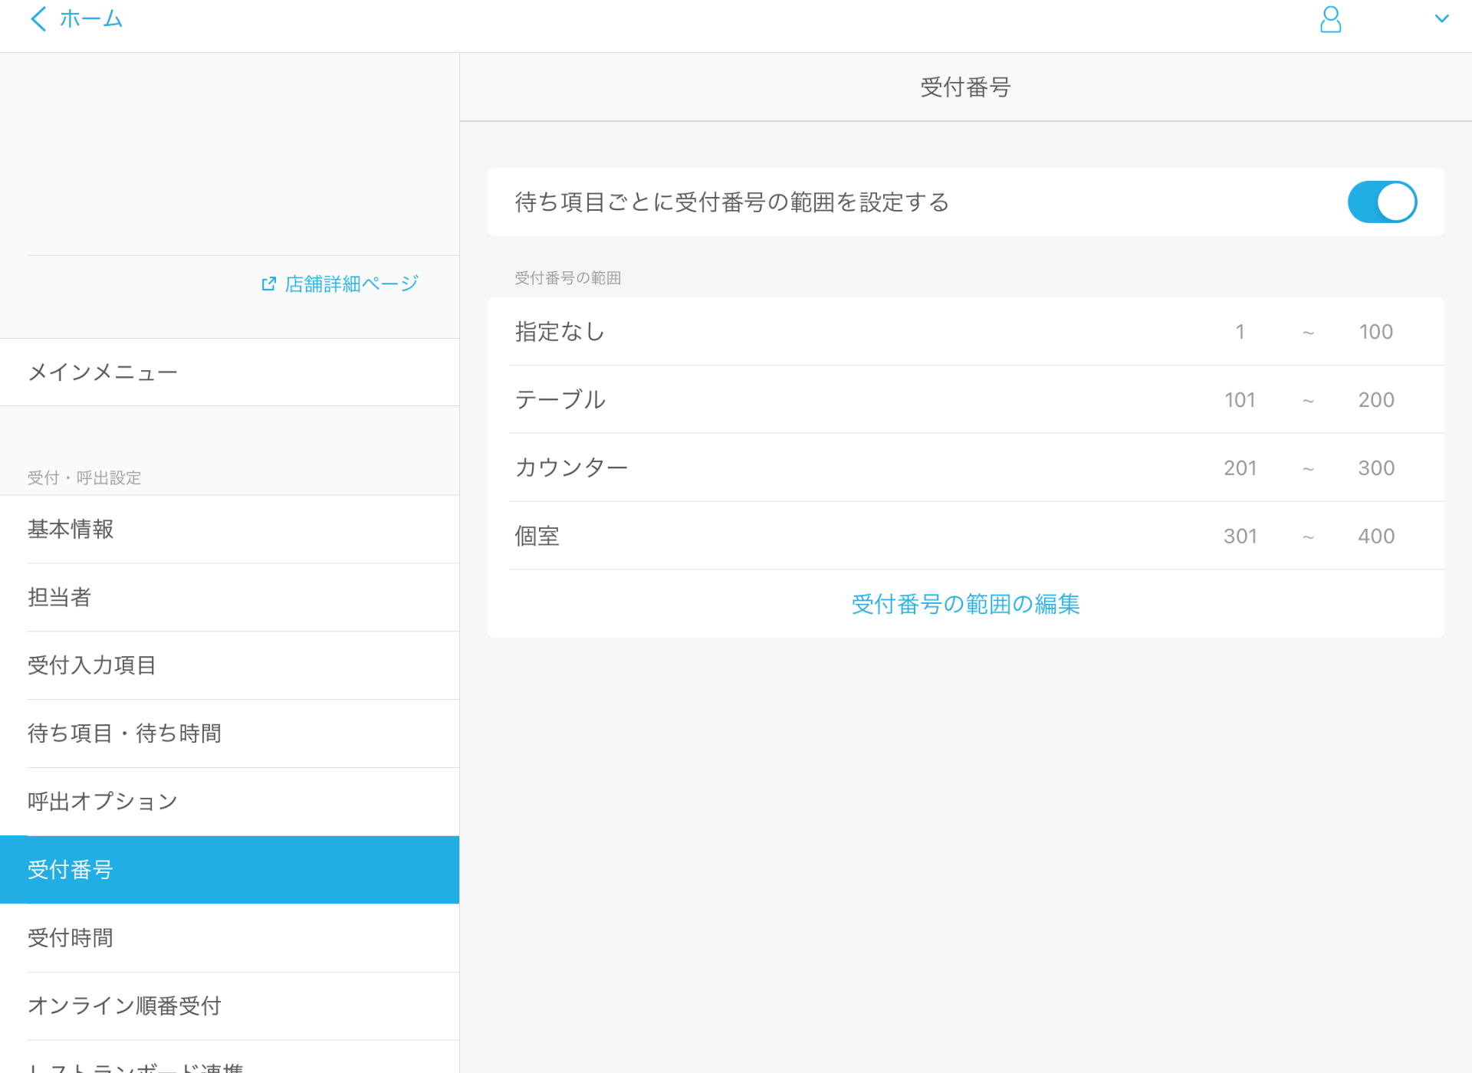1472x1073 pixels.
Task: Expand the top-right account dropdown chevron
Action: (1441, 19)
